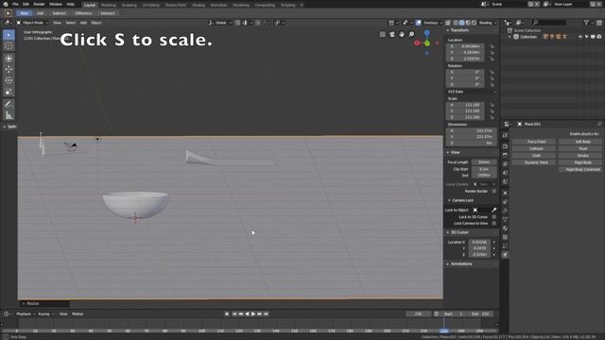Enable Lock Camera to View checkbox
This screenshot has width=605, height=340.
tap(493, 223)
